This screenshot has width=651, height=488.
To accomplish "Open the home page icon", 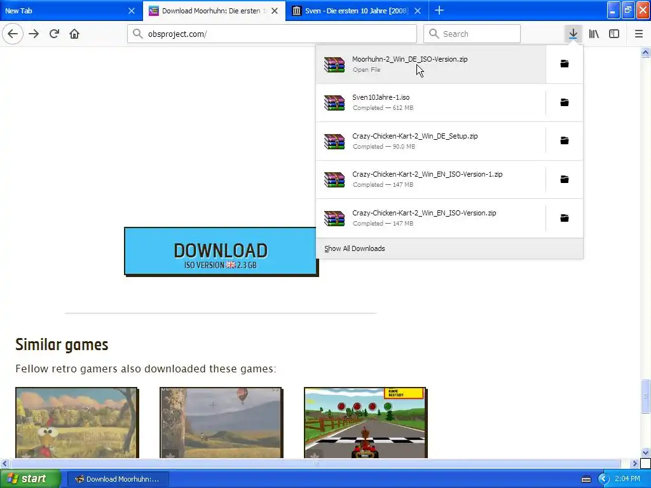I will pos(74,34).
